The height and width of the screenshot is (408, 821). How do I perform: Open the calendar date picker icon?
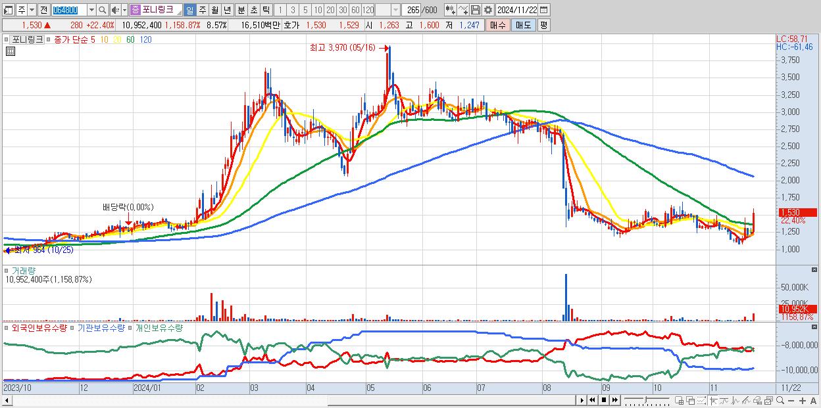545,10
